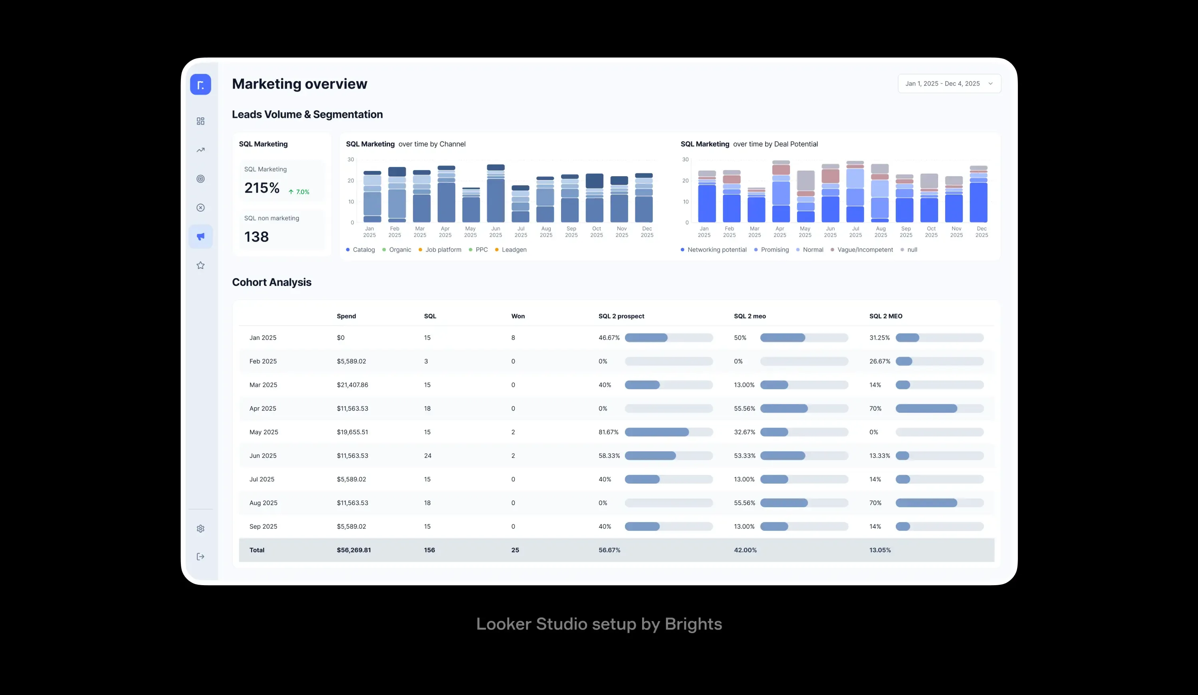The width and height of the screenshot is (1198, 695).
Task: Click the Dec 2025 bar in Deal Potential chart
Action: [x=978, y=194]
